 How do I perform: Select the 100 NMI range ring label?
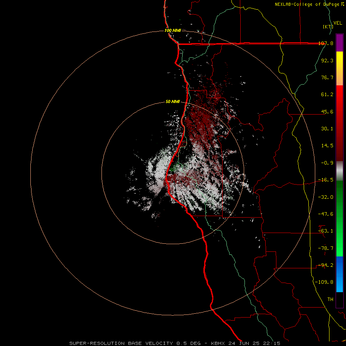(x=173, y=30)
